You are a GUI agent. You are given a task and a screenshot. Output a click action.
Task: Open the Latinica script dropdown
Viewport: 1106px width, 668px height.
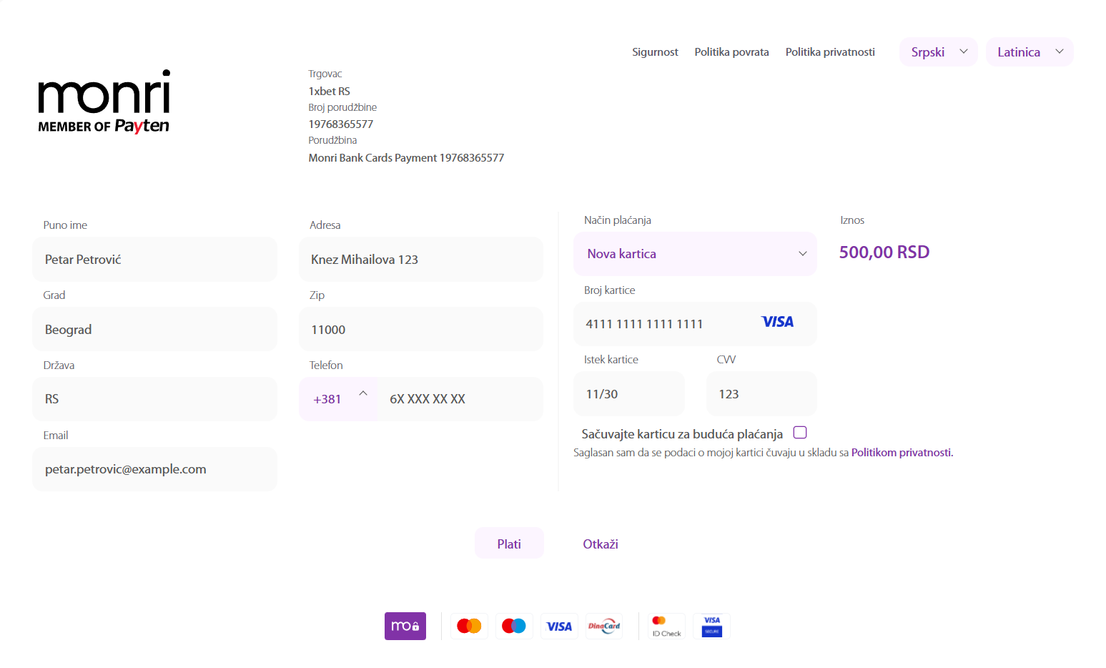tap(1029, 52)
